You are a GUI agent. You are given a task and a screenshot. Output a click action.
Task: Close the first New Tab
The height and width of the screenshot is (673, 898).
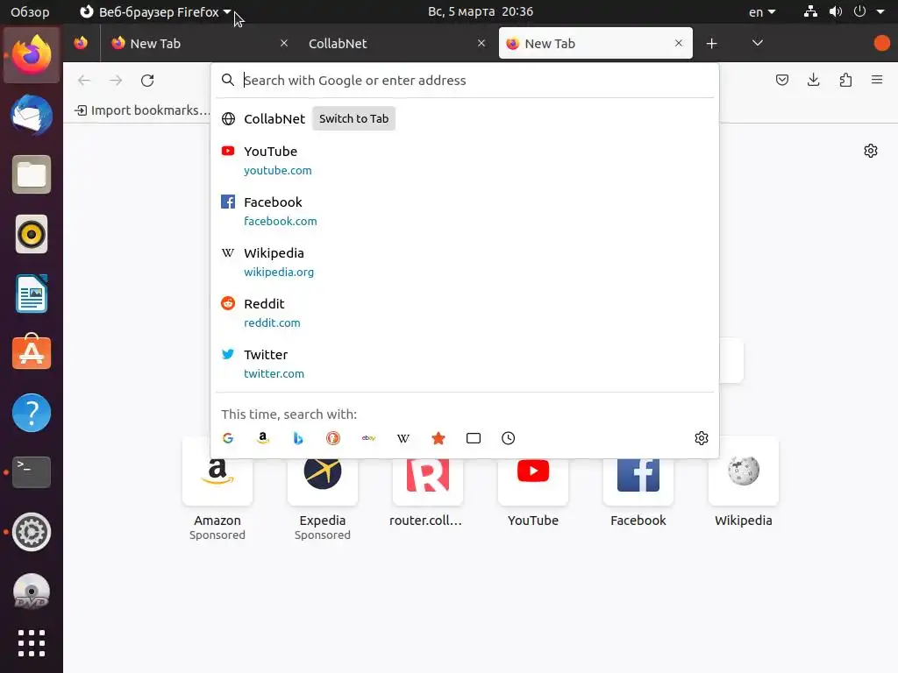coord(283,43)
